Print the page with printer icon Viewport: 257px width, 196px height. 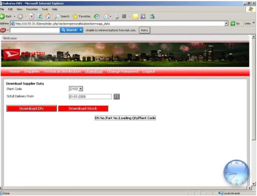[116, 16]
